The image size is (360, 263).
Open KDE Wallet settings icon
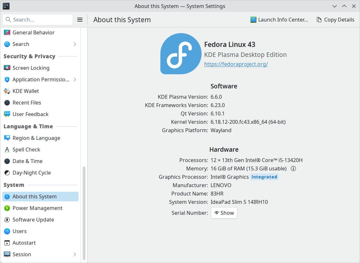pyautogui.click(x=7, y=91)
